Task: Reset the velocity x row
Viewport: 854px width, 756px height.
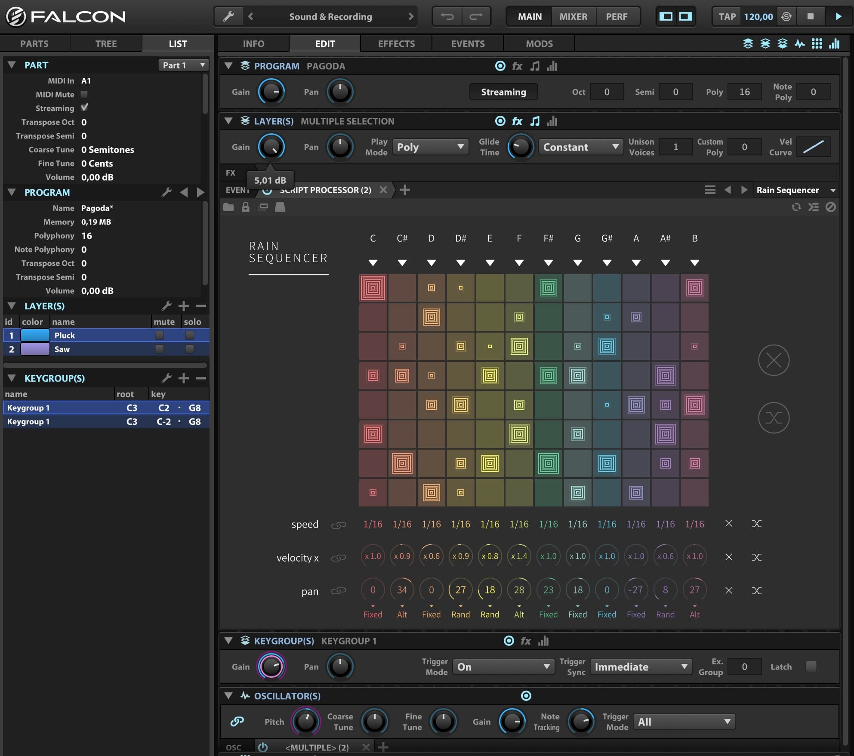Action: [729, 557]
